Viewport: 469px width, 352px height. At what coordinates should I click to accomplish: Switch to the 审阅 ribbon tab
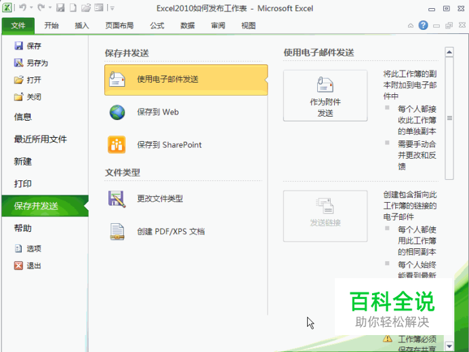(x=218, y=26)
